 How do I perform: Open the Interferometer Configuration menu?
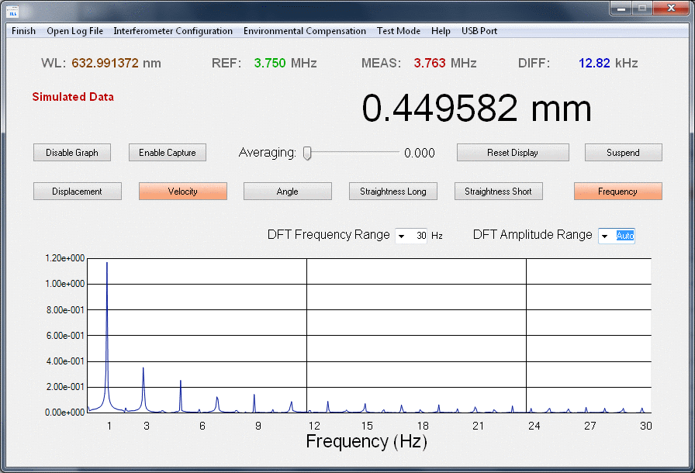[x=172, y=31]
